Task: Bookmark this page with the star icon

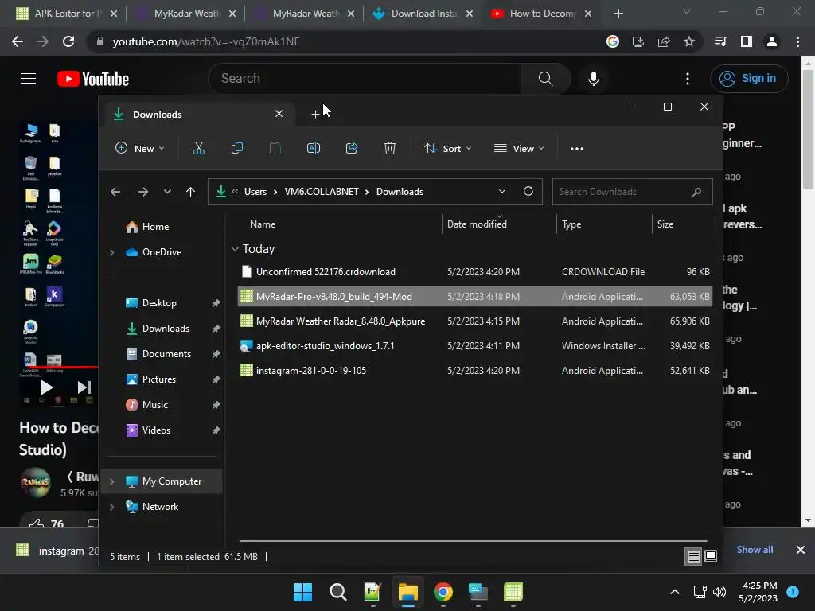Action: tap(689, 41)
